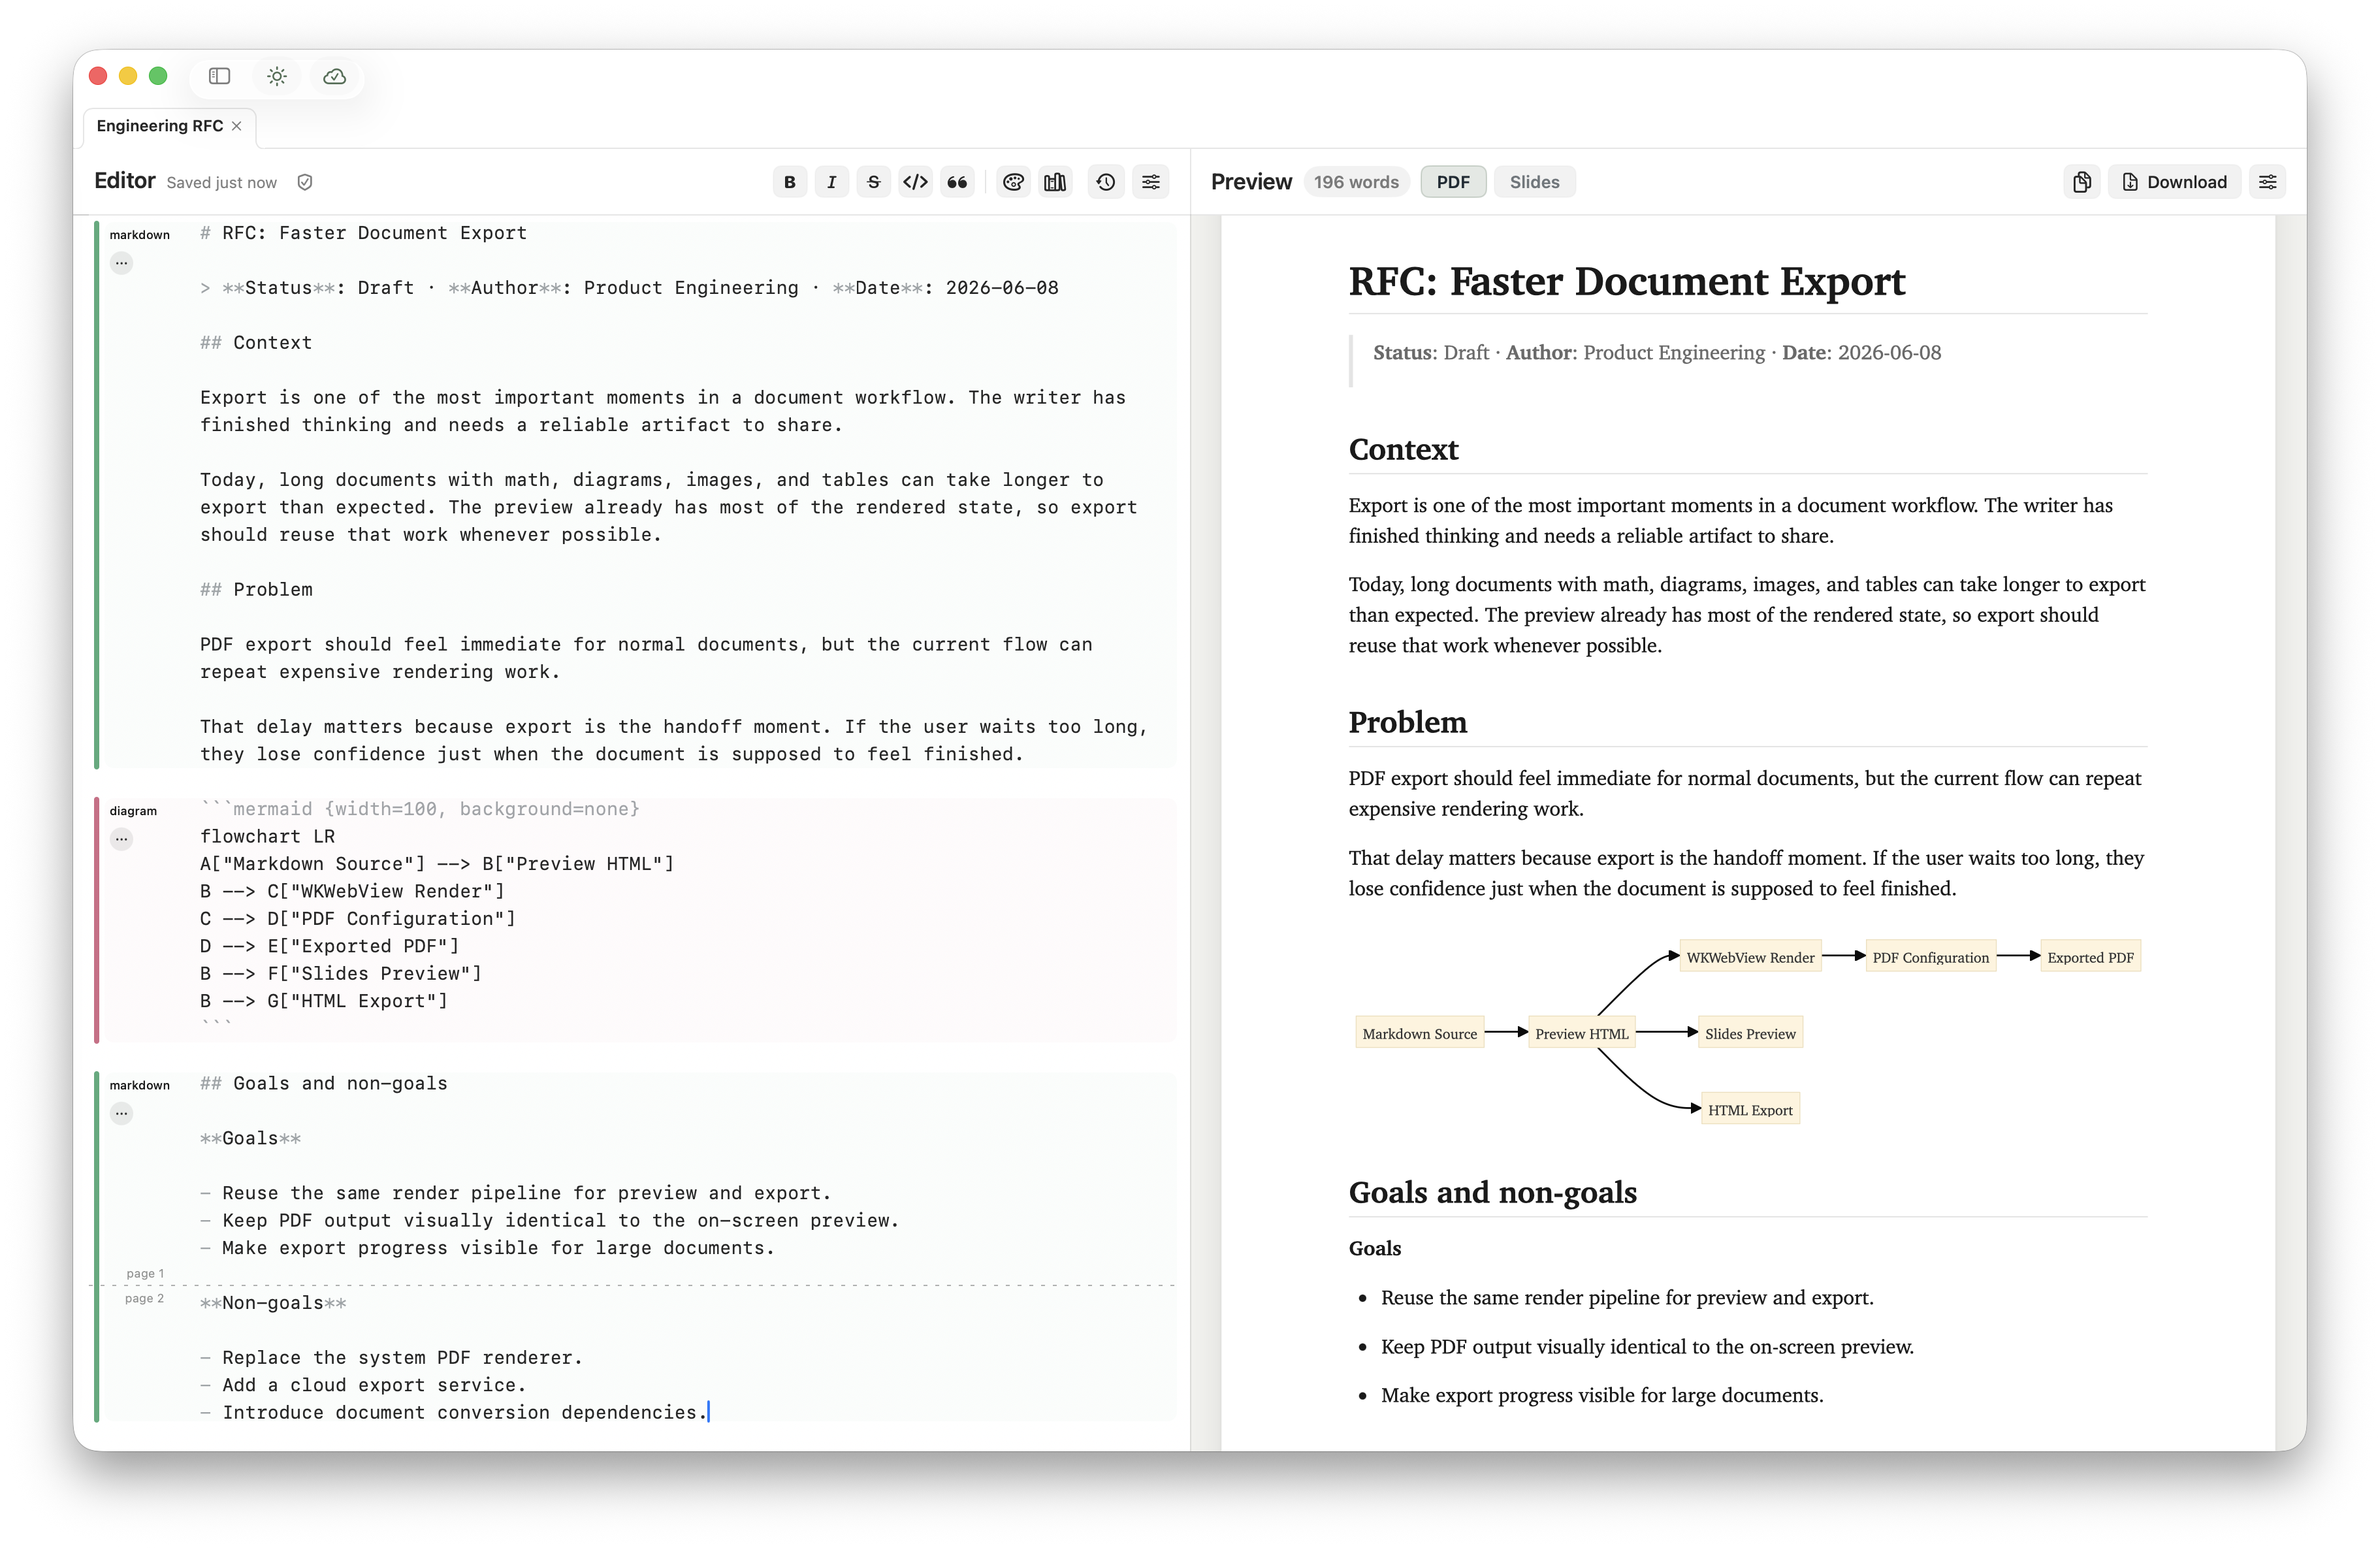Click the 196 words counter

tap(1356, 182)
